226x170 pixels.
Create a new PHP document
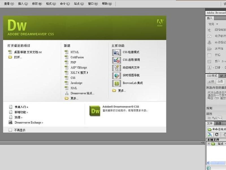coord(73,62)
